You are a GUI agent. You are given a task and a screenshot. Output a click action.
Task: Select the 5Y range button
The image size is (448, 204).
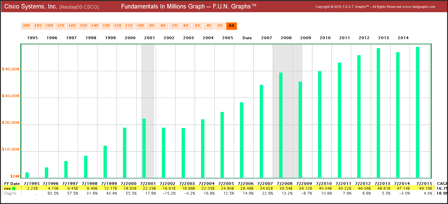197,26
